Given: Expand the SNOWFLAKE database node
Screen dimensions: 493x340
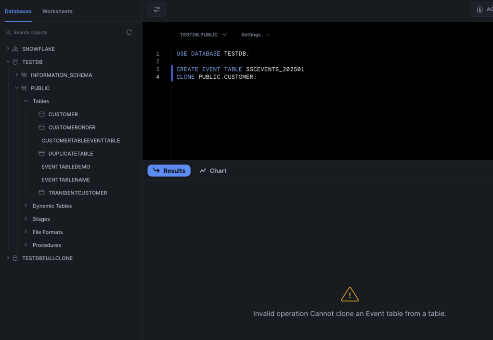Looking at the screenshot, I should pos(8,49).
